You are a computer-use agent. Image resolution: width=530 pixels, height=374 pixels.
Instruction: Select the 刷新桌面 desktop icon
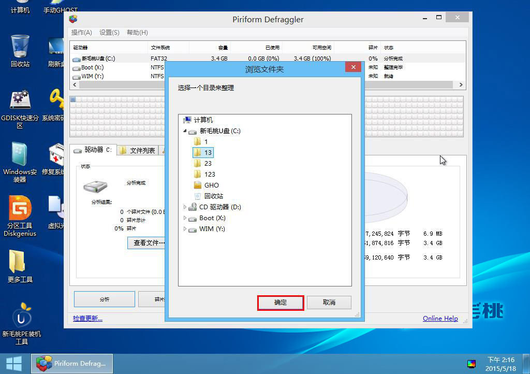[x=55, y=51]
